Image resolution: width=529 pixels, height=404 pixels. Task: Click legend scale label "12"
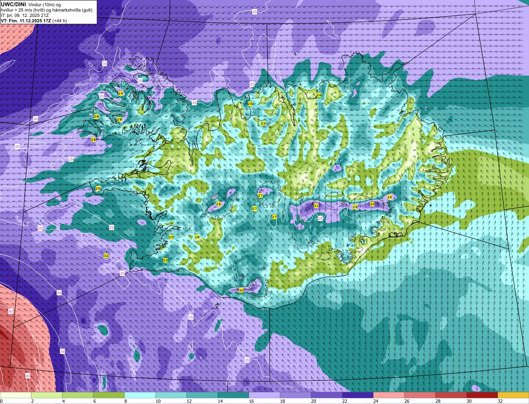[x=189, y=401]
